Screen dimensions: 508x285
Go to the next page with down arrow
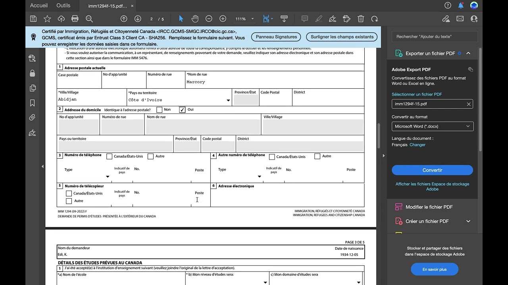pyautogui.click(x=138, y=19)
